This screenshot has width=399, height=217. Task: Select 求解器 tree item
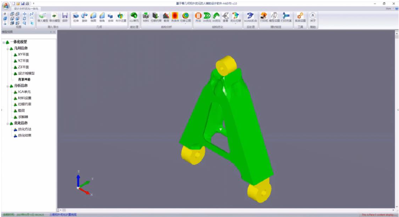(x=23, y=117)
